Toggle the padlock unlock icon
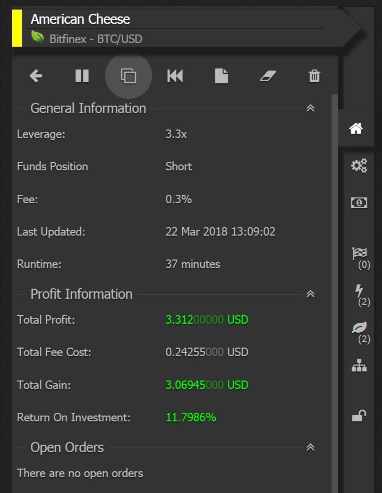Image resolution: width=382 pixels, height=493 pixels. point(359,416)
